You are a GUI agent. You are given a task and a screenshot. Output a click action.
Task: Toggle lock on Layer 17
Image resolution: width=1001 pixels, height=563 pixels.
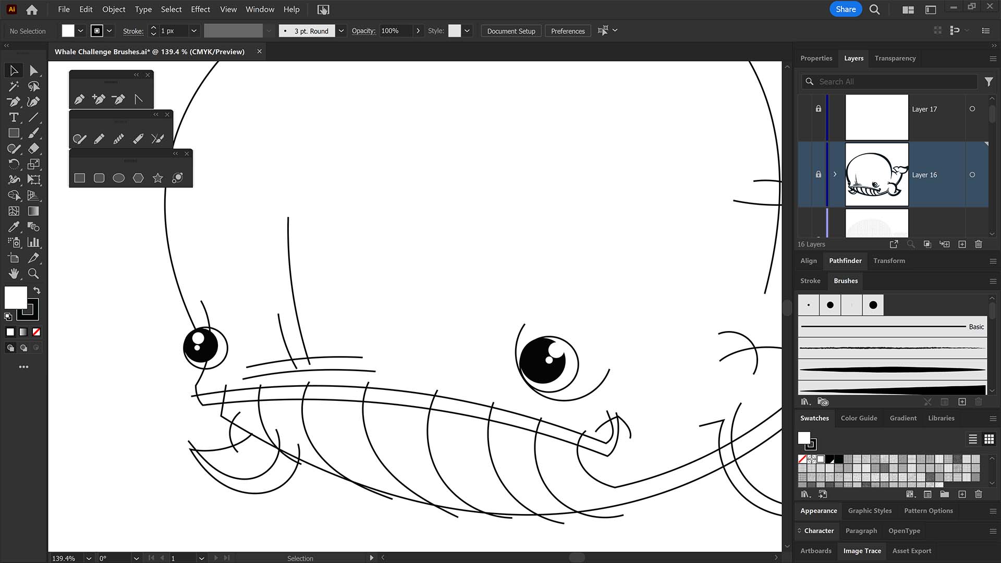pyautogui.click(x=819, y=109)
